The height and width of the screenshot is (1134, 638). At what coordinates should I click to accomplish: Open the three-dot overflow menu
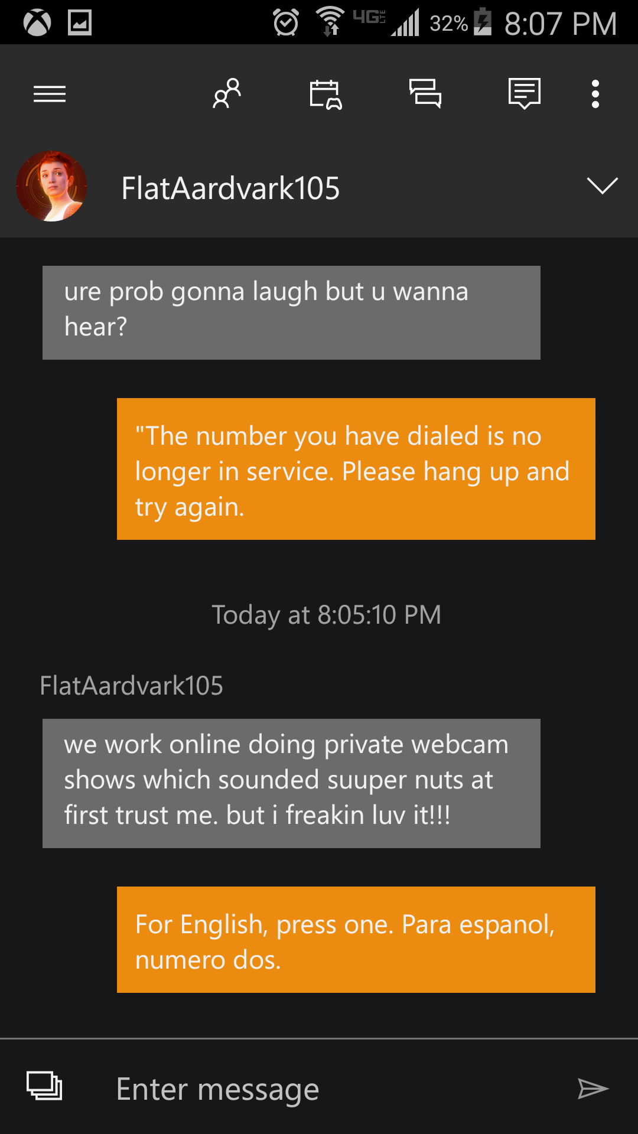click(x=595, y=94)
